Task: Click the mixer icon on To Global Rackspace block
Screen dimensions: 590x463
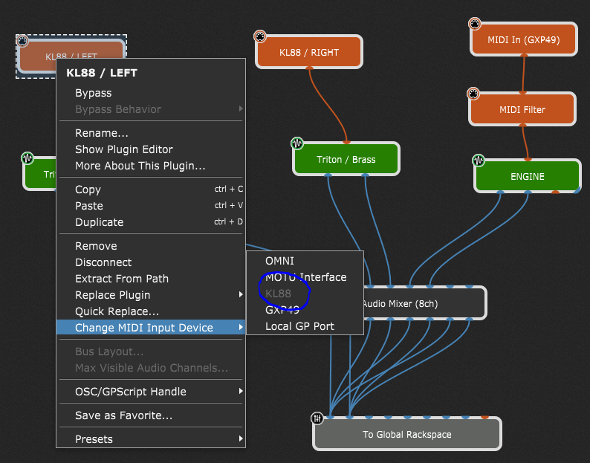Action: 317,419
